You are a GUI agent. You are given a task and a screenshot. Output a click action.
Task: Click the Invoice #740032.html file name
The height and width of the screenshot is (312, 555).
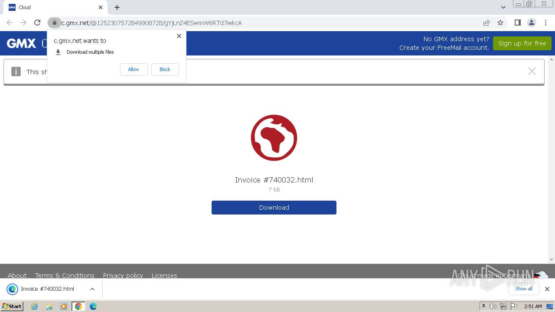(x=274, y=180)
